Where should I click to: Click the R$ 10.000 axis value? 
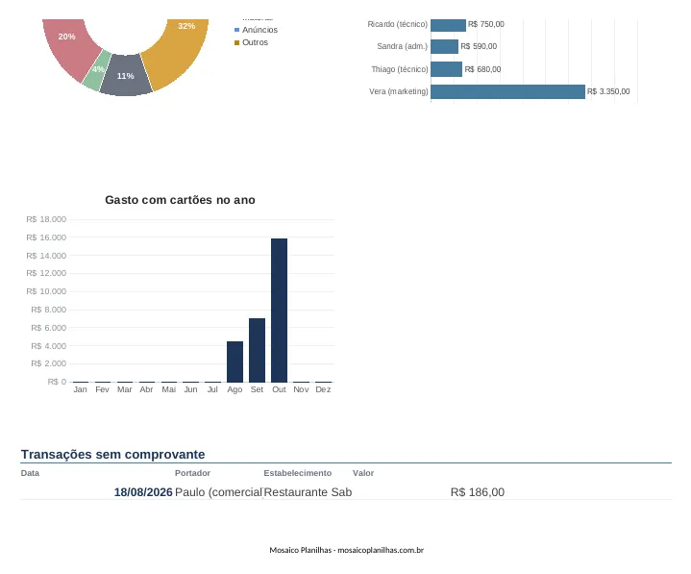pyautogui.click(x=46, y=291)
